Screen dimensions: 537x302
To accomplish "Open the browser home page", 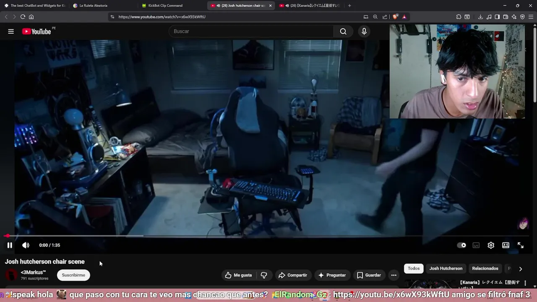I will tap(31, 17).
